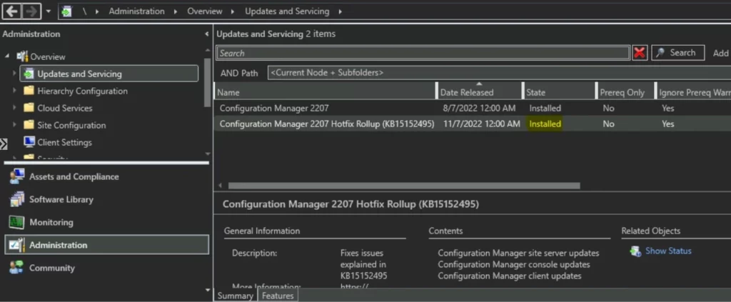731x302 pixels.
Task: Select Administration in the breadcrumb path
Action: [x=136, y=11]
